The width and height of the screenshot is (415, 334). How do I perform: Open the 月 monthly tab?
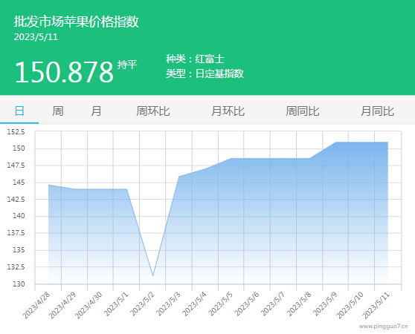click(96, 111)
